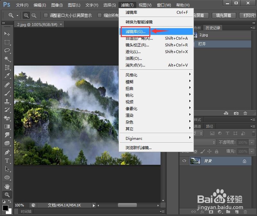Open zoom tool preset picker arrow
Viewport: 257px width, 216px height.
(17, 16)
